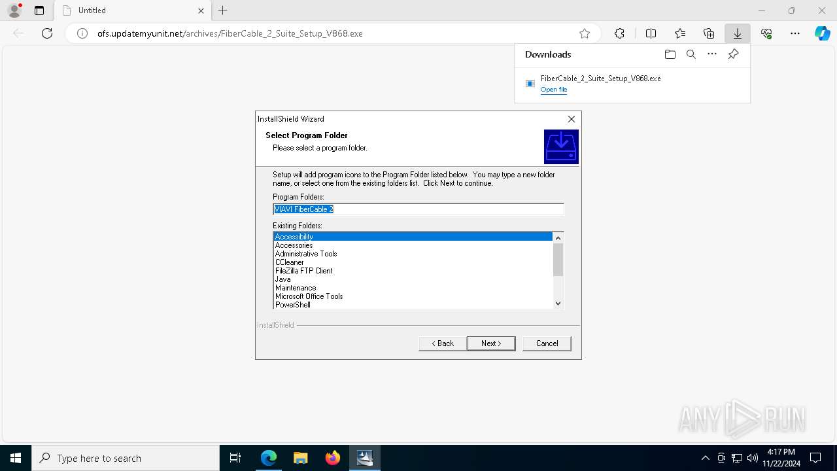Click the Open file link
The width and height of the screenshot is (837, 471).
point(554,90)
